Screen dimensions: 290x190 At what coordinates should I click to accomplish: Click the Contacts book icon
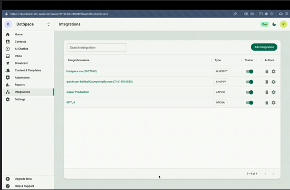pyautogui.click(x=7, y=42)
